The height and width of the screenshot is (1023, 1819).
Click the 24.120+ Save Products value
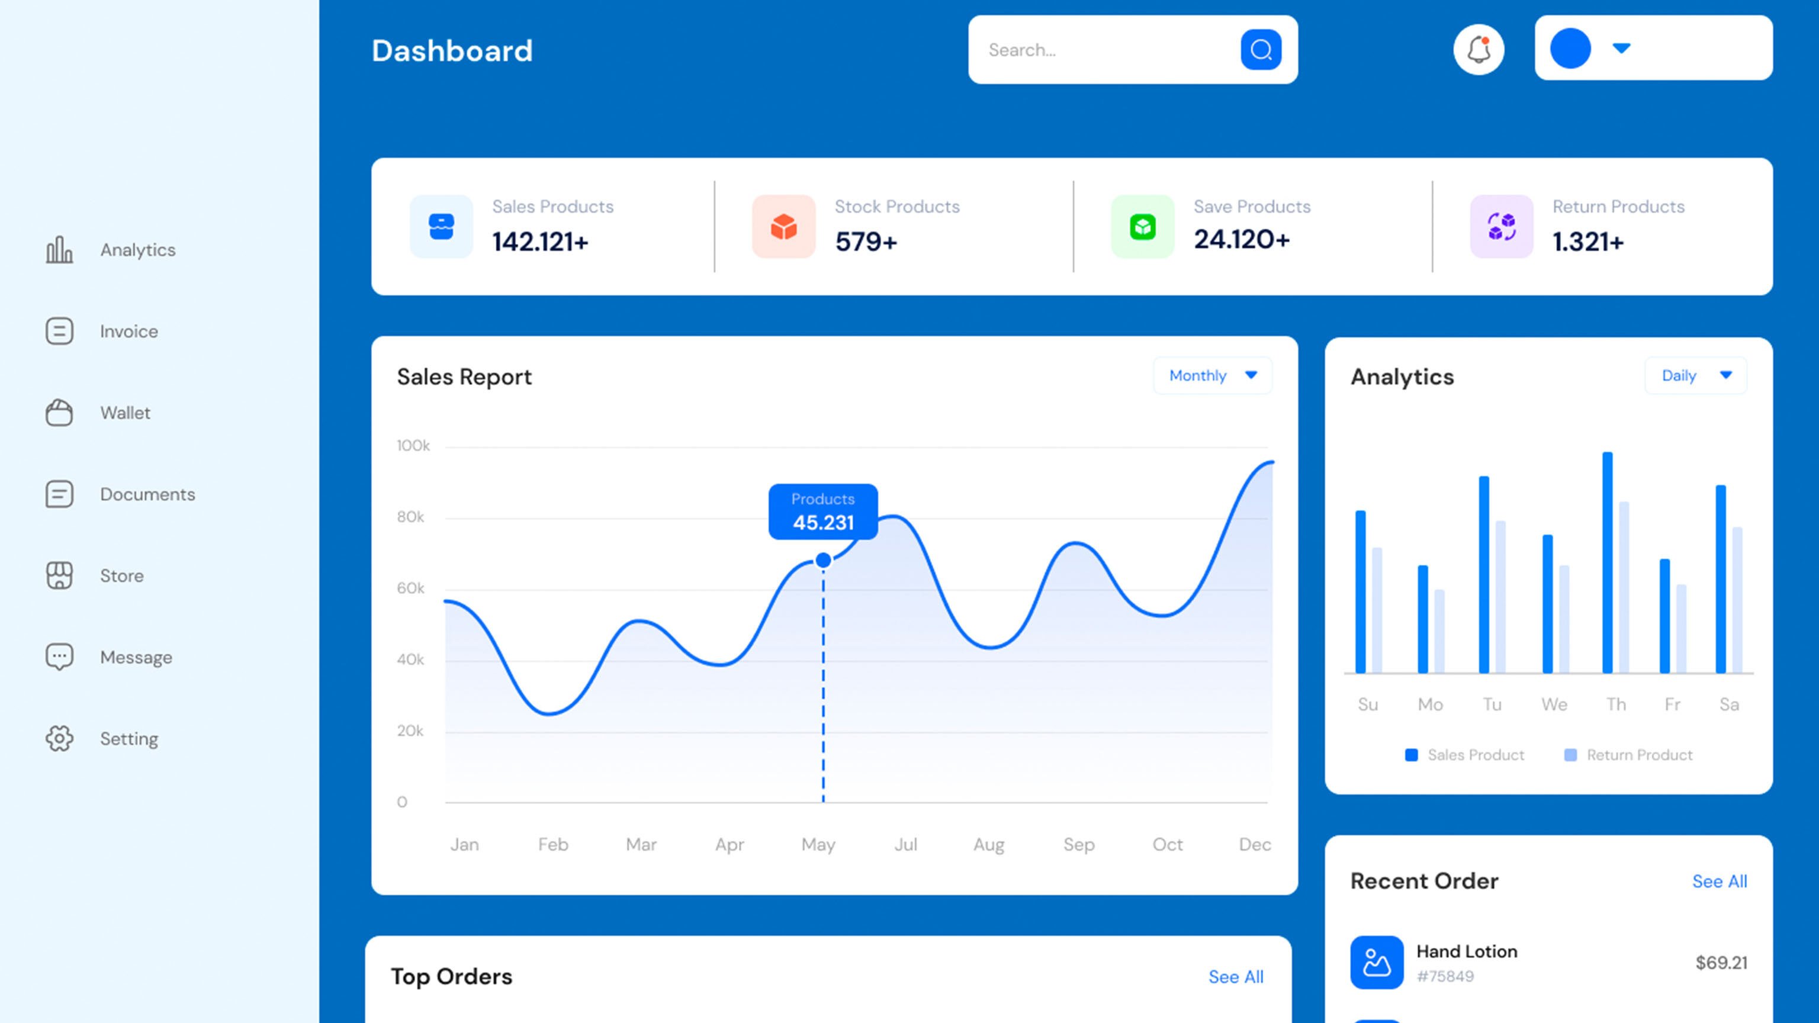click(x=1242, y=239)
